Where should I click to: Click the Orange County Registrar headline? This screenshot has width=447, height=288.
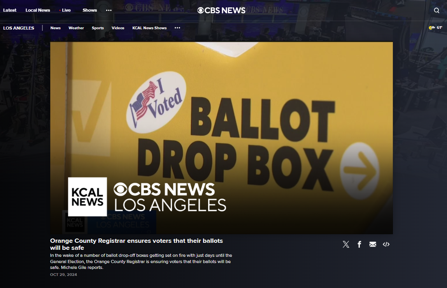coord(136,244)
